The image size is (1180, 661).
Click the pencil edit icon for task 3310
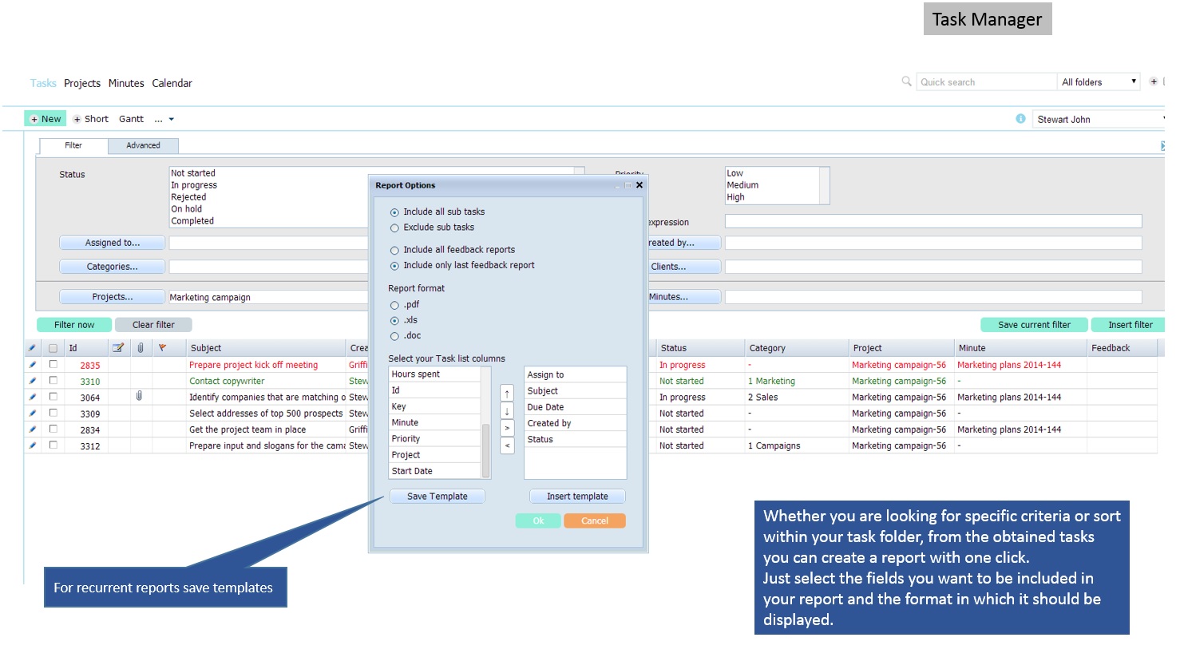coord(33,381)
